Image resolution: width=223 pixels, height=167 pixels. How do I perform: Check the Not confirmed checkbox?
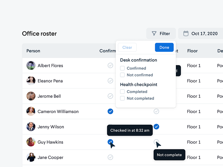[122, 75]
